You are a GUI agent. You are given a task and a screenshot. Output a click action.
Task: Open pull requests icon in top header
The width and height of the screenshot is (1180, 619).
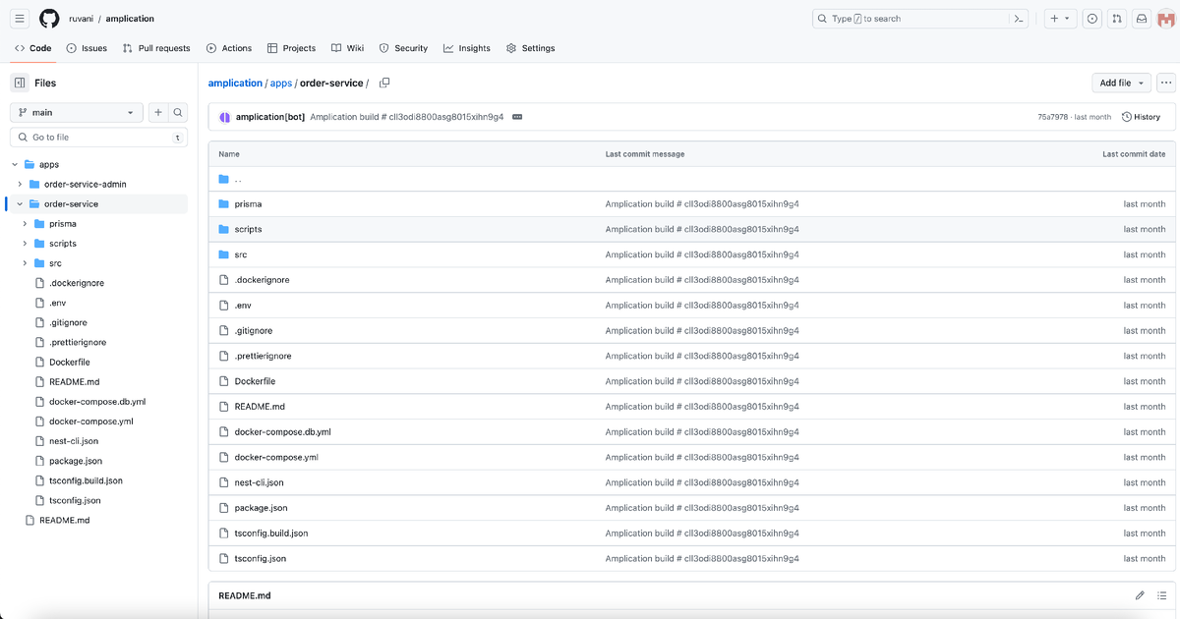click(x=1117, y=19)
